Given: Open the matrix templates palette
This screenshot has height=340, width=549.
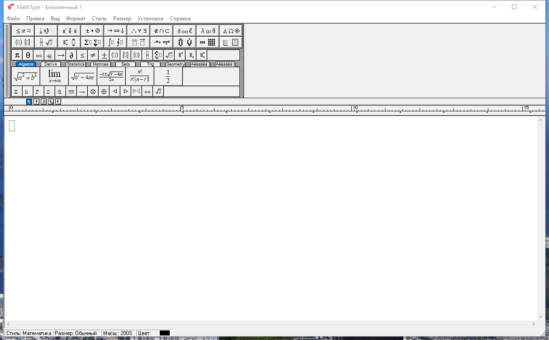Looking at the screenshot, I should coord(208,43).
